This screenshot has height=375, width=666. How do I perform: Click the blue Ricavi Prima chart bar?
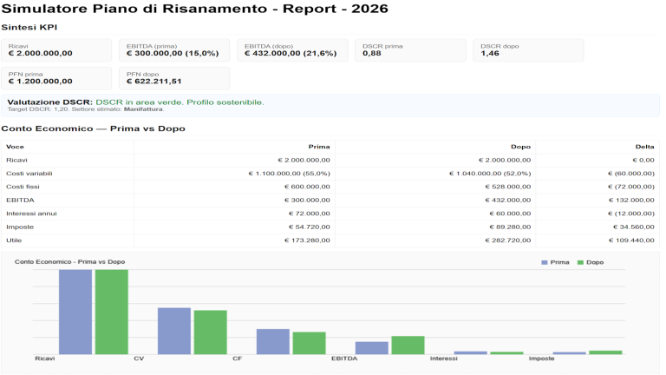coord(75,311)
